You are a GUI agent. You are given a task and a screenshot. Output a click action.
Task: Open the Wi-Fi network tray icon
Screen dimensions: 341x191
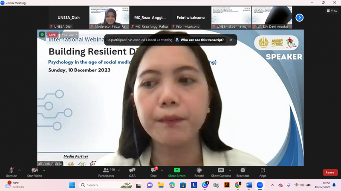296,185
